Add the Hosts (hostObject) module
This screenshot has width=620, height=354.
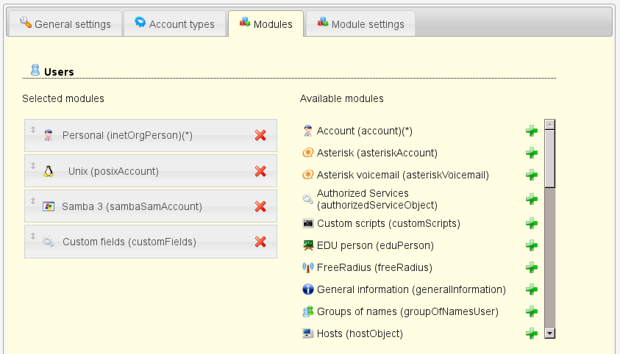click(x=531, y=333)
